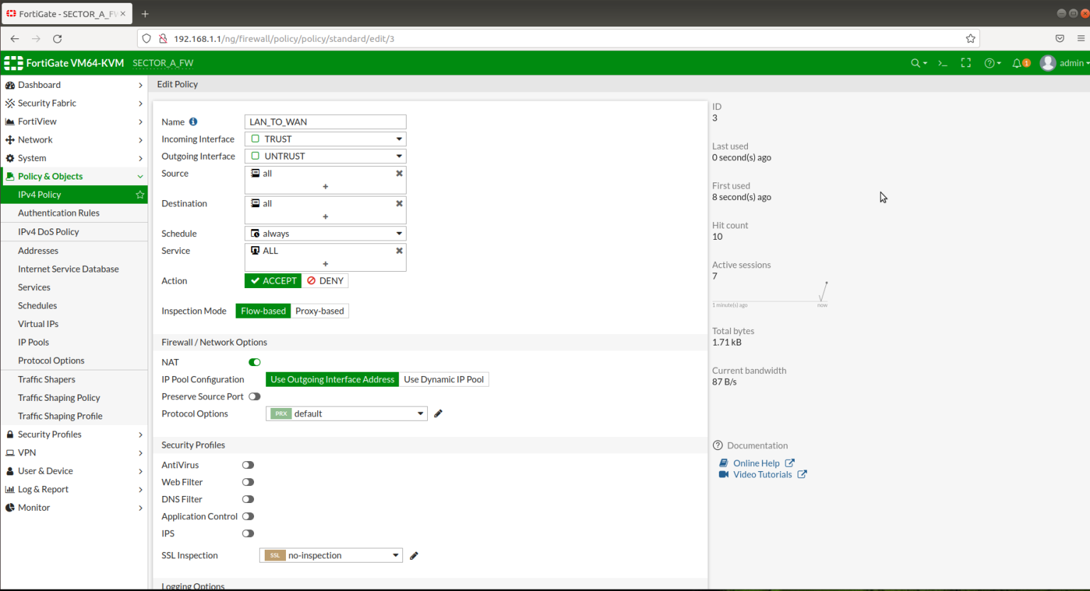Click the favorite star beside IPv4 Policy
1090x591 pixels.
coord(140,194)
